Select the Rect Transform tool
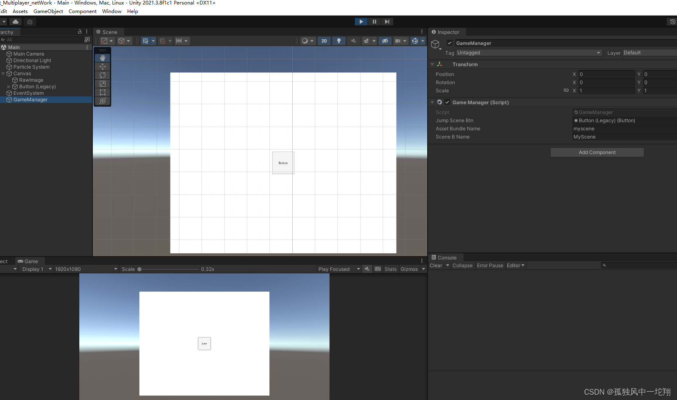Screen dimensions: 677x400 pyautogui.click(x=103, y=92)
